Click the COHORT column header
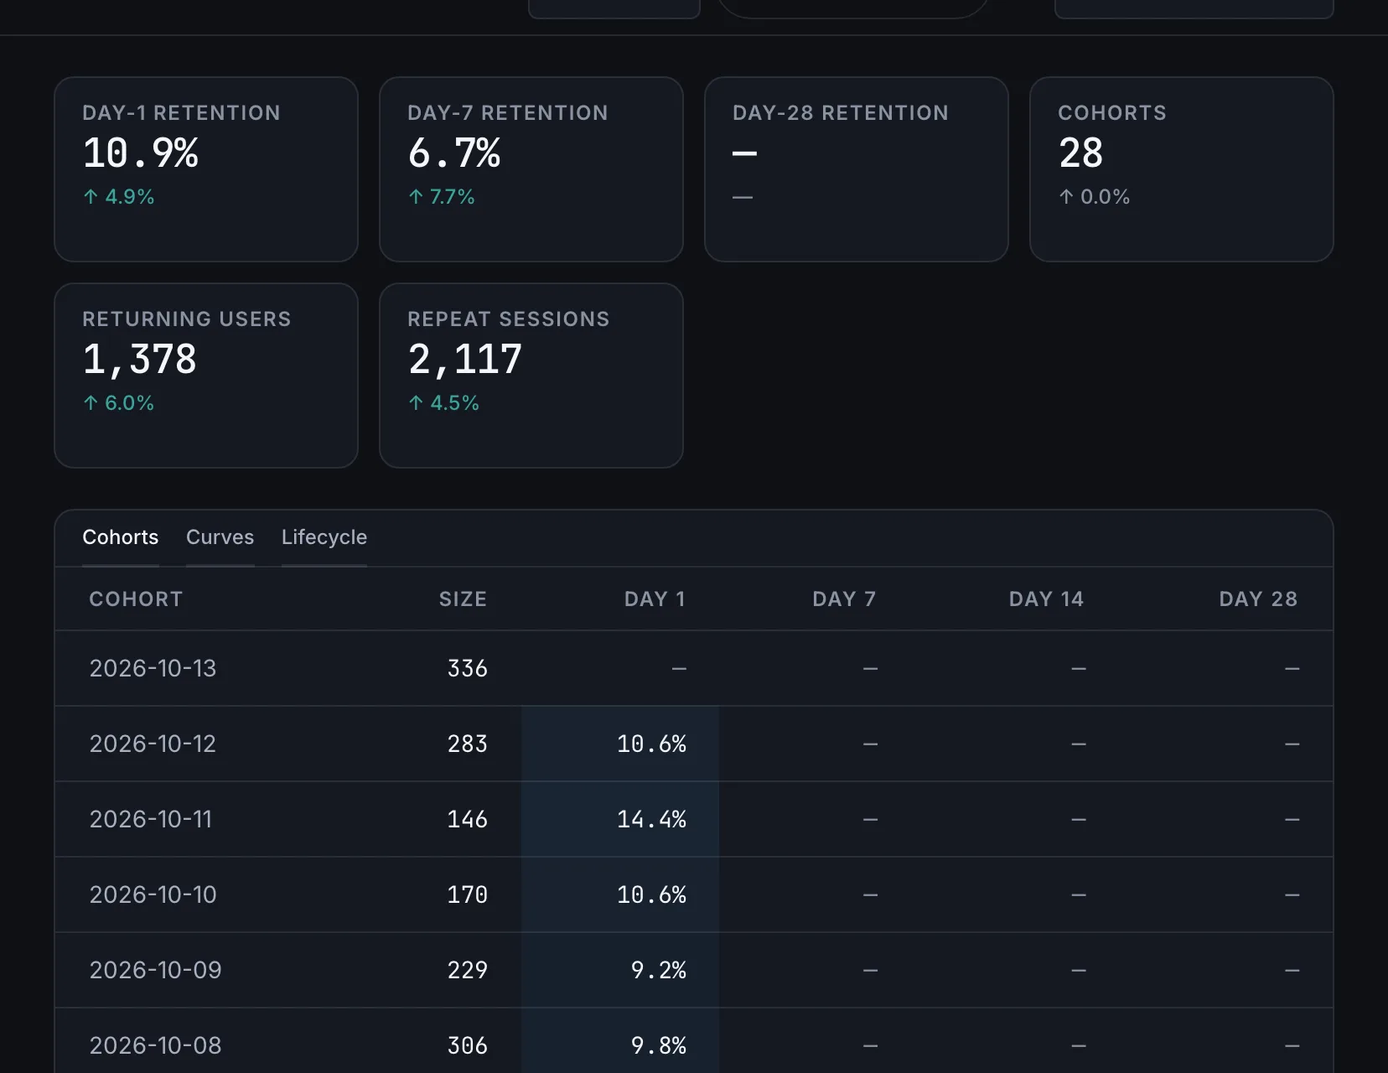 (x=136, y=599)
